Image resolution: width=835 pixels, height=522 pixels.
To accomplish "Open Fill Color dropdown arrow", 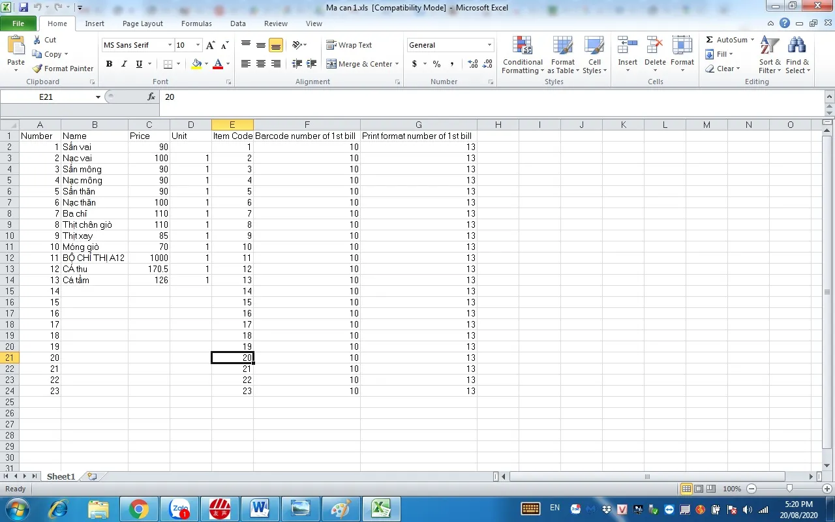I will pyautogui.click(x=206, y=64).
